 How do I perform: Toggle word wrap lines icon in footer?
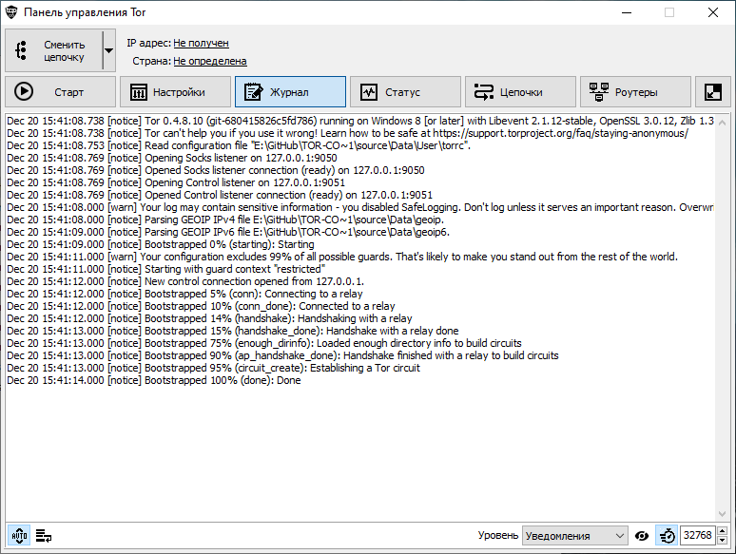coord(44,535)
